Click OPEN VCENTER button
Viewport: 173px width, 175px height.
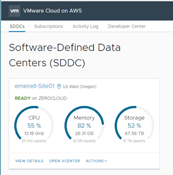point(64,161)
